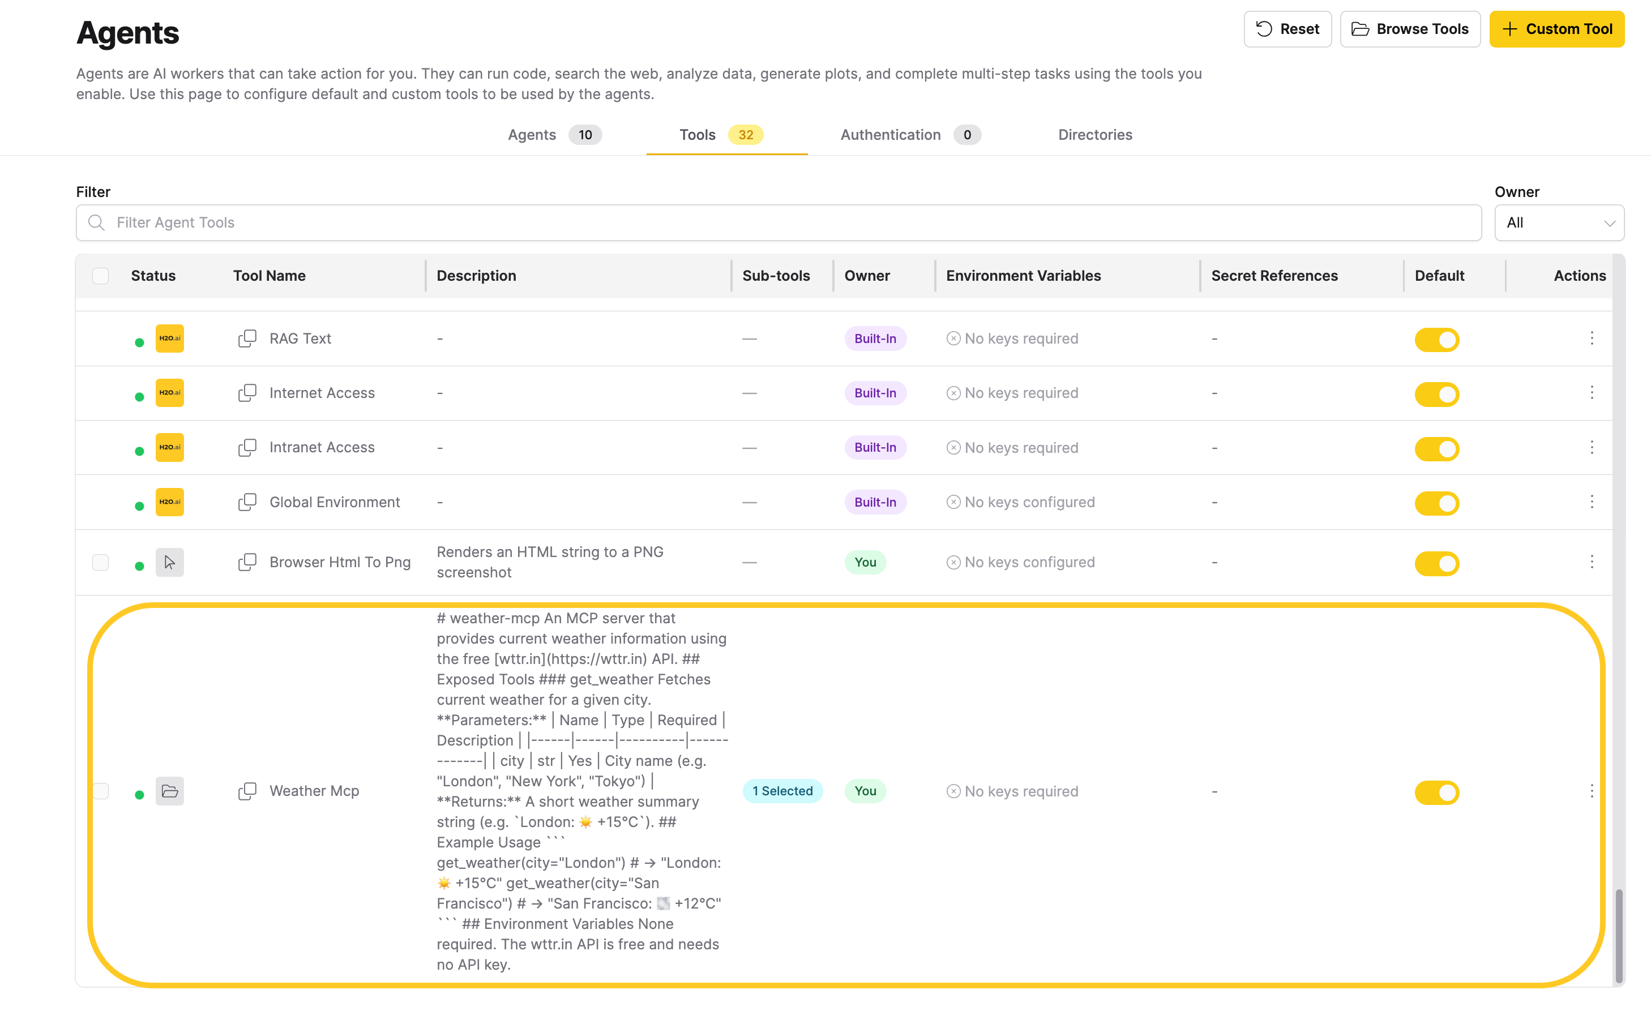This screenshot has height=1011, width=1651.
Task: Click the Intranet Access tool name
Action: pyautogui.click(x=322, y=447)
